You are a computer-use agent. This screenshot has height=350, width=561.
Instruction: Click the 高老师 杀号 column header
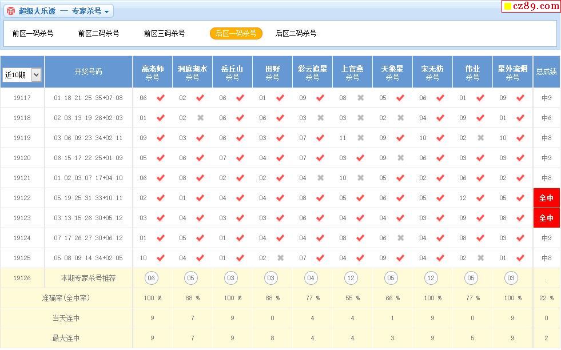[x=153, y=72]
